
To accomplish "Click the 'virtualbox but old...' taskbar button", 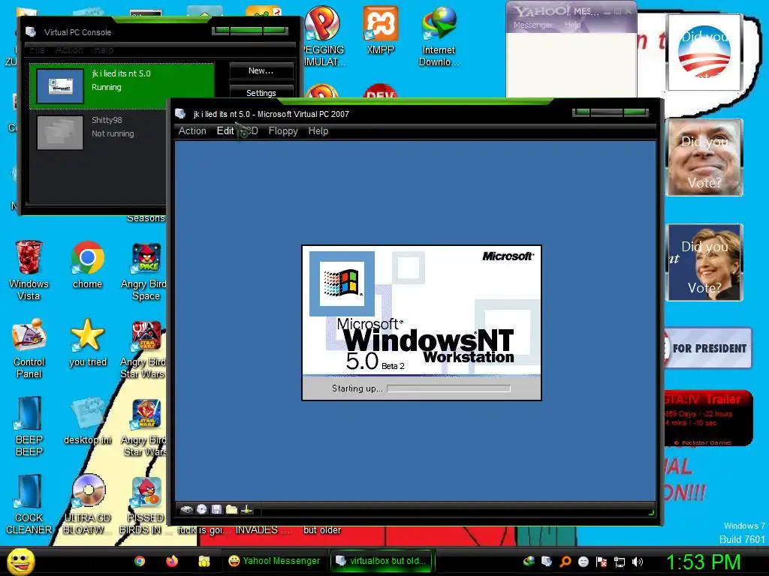I will point(382,561).
